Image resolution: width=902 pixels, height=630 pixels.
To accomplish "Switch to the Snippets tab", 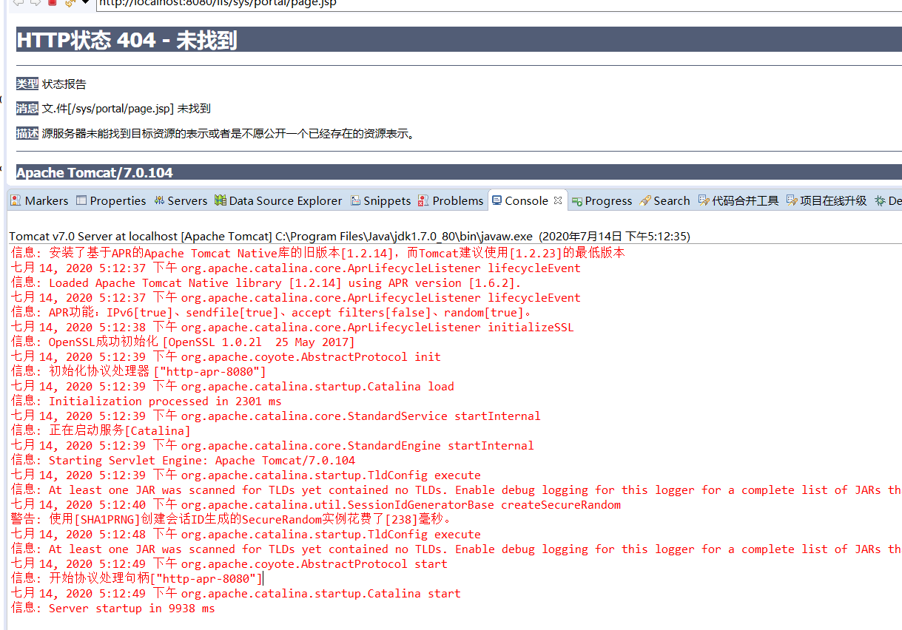I will pyautogui.click(x=380, y=200).
